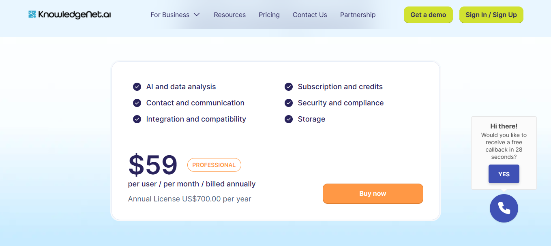Viewport: 551px width, 246px height.
Task: Click the phone callback round icon
Action: tap(504, 208)
